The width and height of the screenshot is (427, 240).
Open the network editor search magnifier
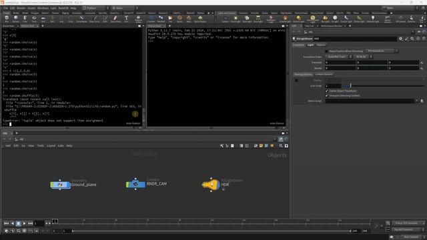pos(281,146)
